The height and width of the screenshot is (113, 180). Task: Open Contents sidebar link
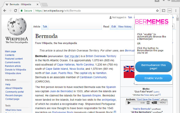(x=10, y=55)
